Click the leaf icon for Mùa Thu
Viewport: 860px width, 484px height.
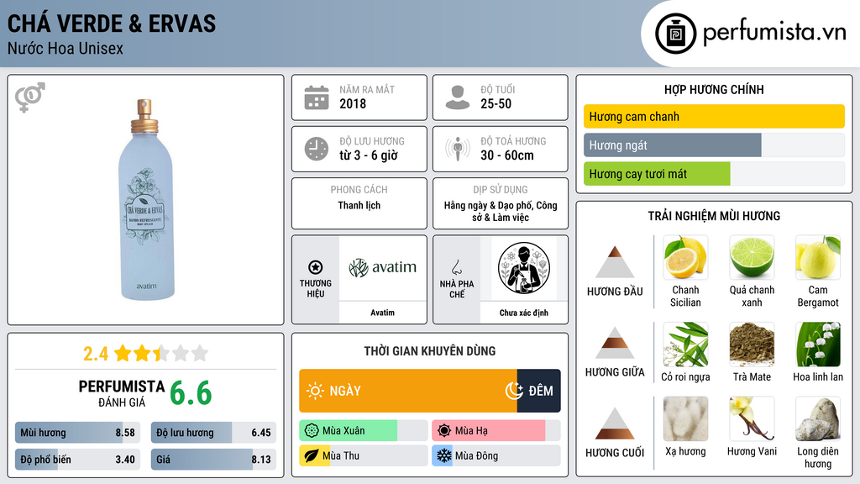[312, 455]
